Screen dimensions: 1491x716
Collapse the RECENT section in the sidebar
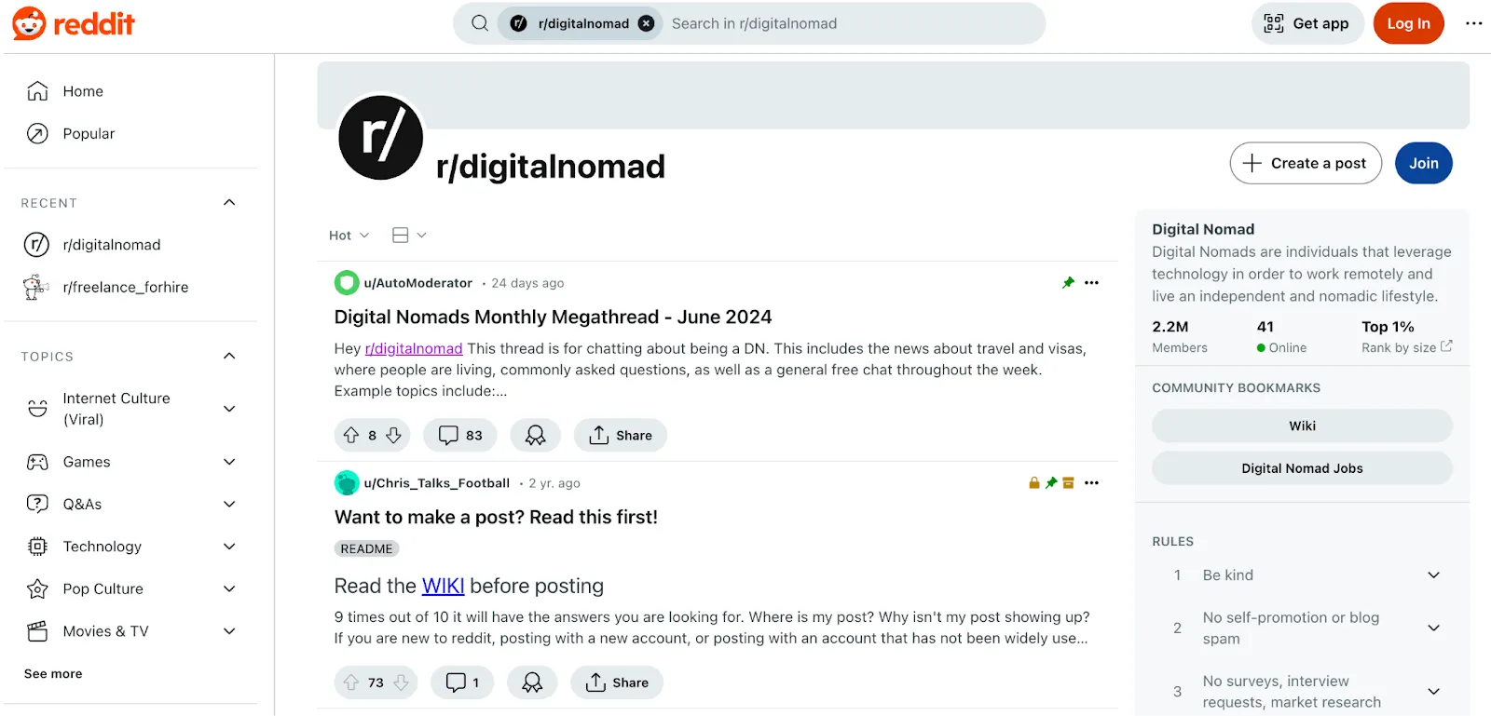coord(229,203)
